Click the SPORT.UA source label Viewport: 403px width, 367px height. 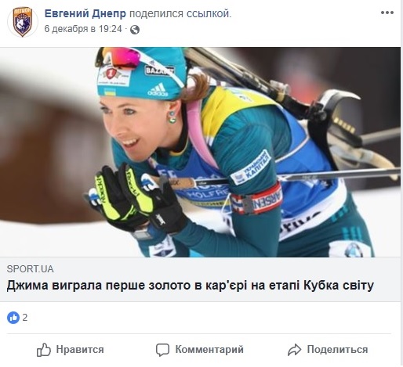pos(31,269)
